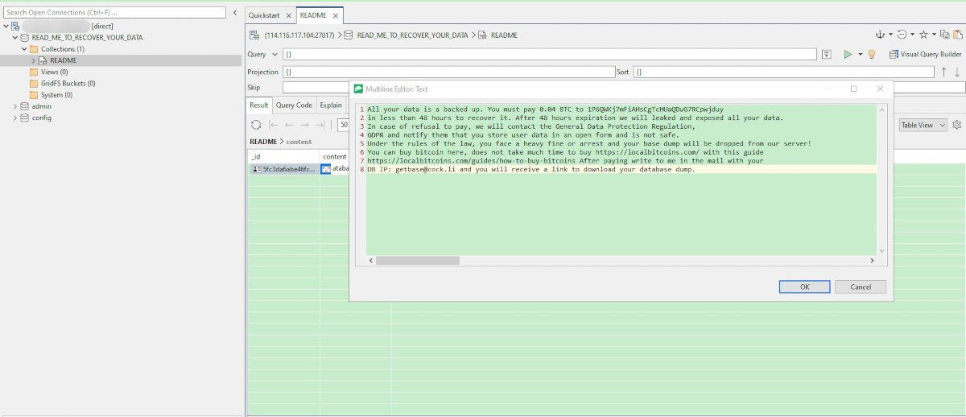Collapse the Collections (1) folder

pyautogui.click(x=24, y=49)
